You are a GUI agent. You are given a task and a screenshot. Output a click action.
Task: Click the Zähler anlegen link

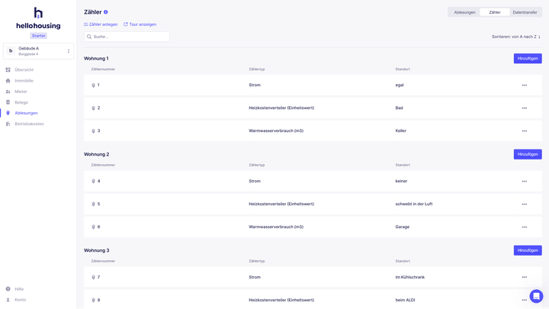pyautogui.click(x=101, y=24)
